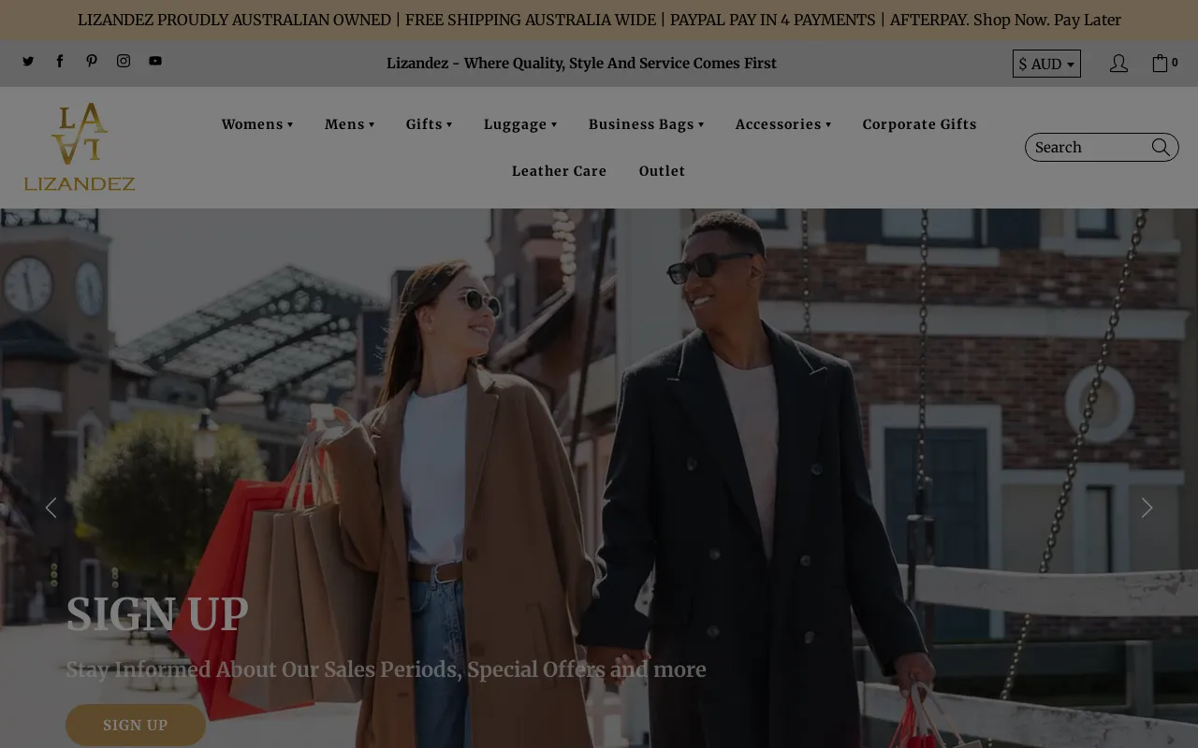Expand the Womens menu
The image size is (1198, 748).
[256, 122]
